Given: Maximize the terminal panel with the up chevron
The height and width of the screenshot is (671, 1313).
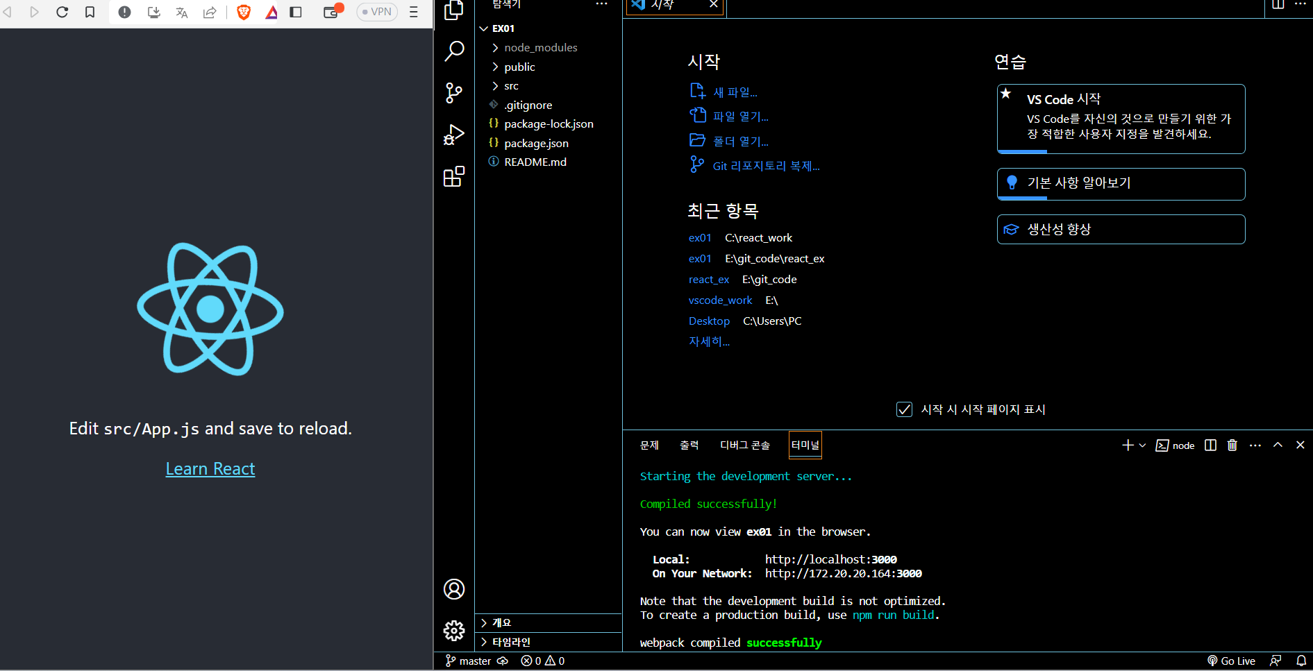Looking at the screenshot, I should tap(1278, 445).
